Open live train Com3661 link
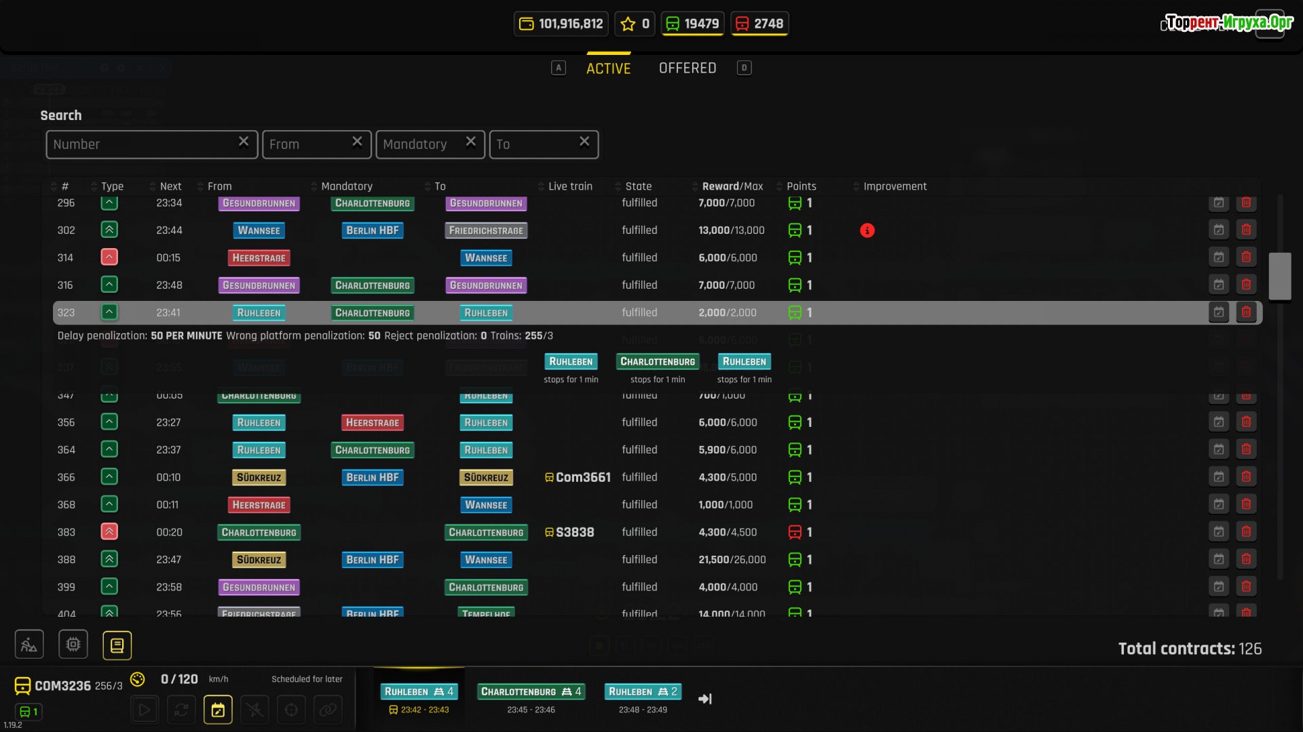The width and height of the screenshot is (1303, 732). (582, 477)
